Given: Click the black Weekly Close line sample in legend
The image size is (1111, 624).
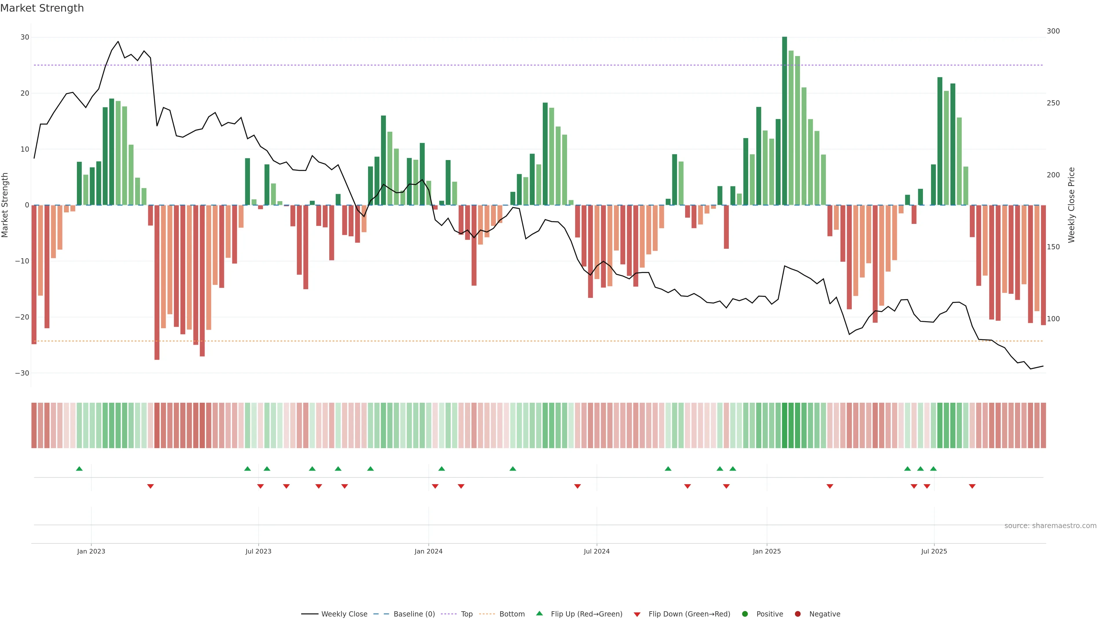Looking at the screenshot, I should (x=310, y=614).
